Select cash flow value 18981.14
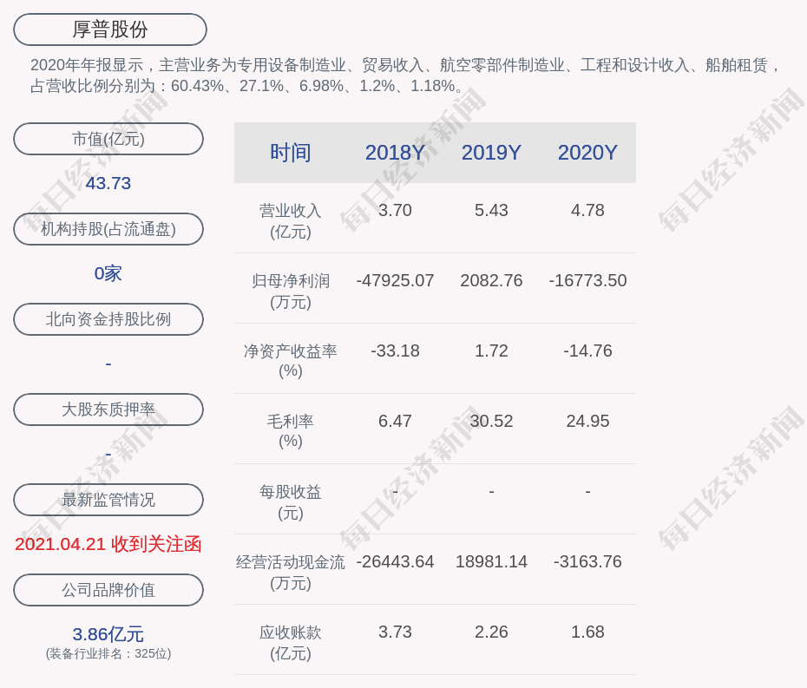 (x=491, y=562)
